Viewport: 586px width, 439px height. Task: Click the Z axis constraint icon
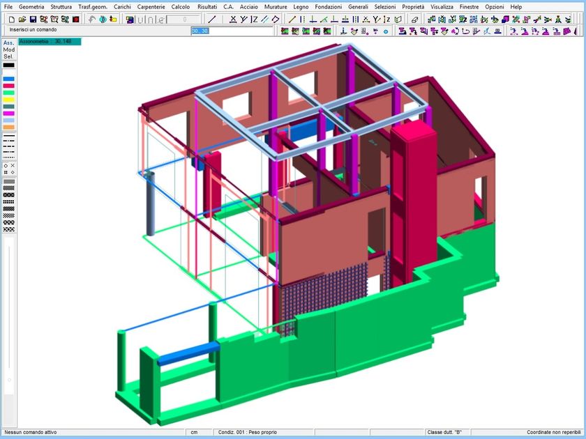click(254, 20)
